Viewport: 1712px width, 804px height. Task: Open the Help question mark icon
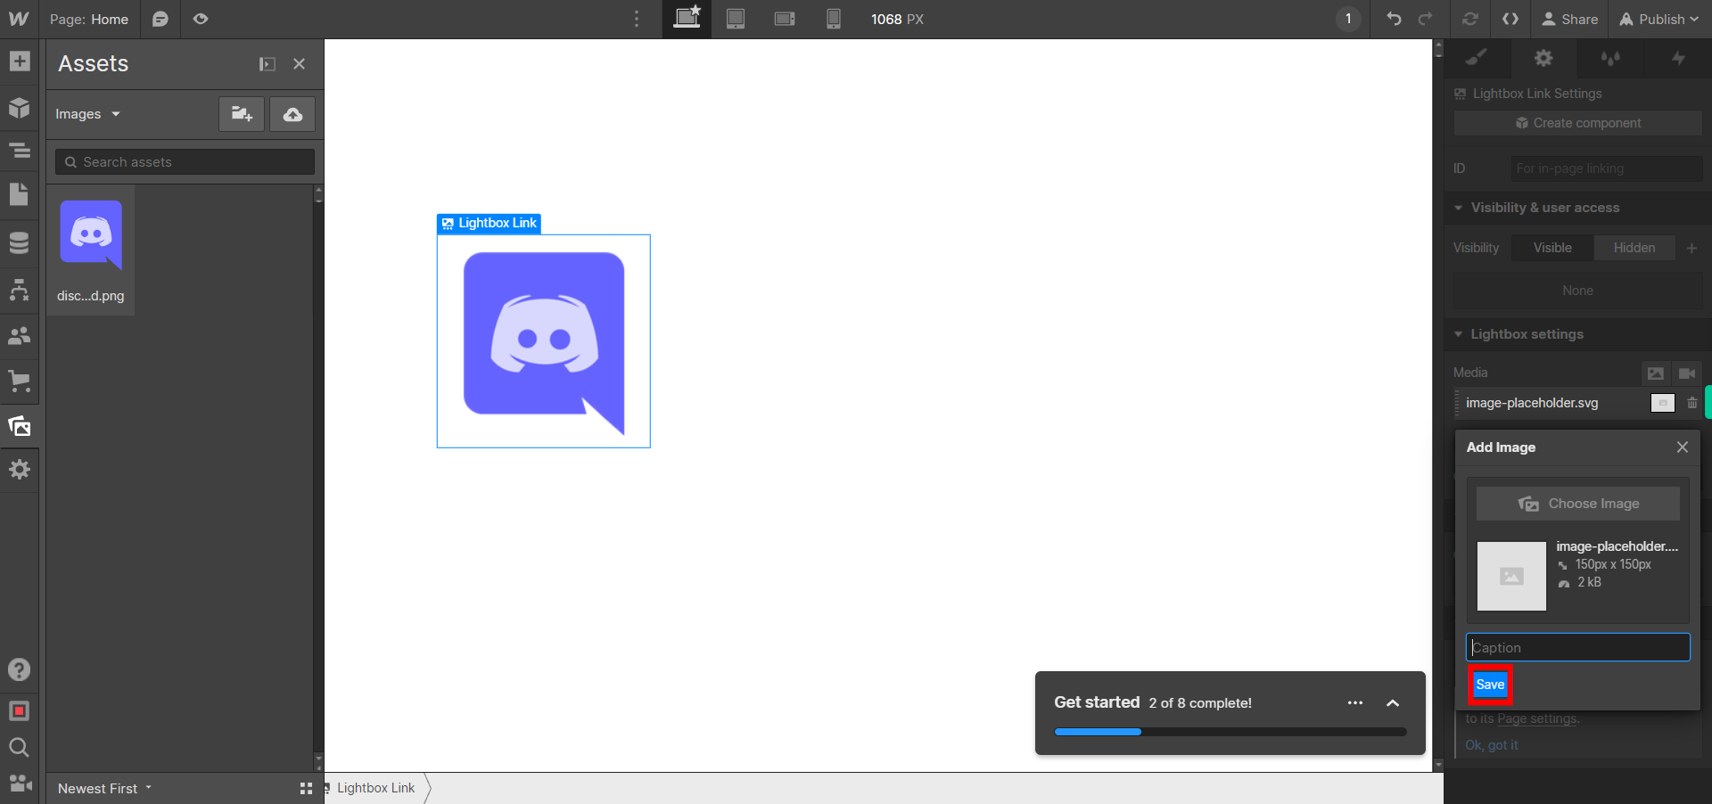[20, 669]
